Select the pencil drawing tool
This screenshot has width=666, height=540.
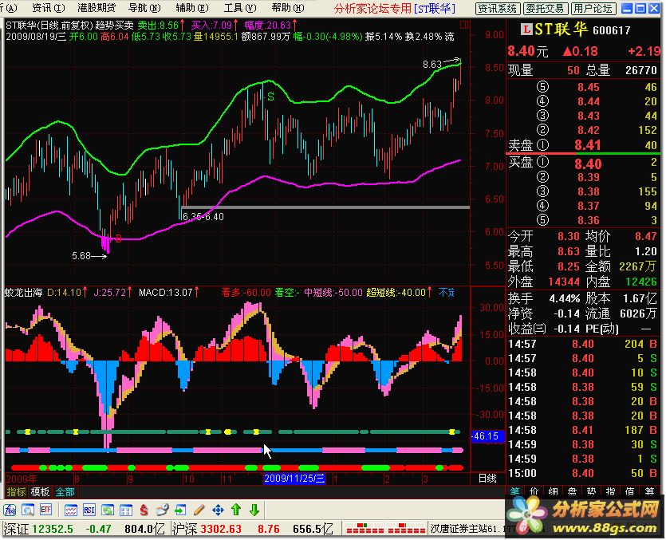click(199, 510)
